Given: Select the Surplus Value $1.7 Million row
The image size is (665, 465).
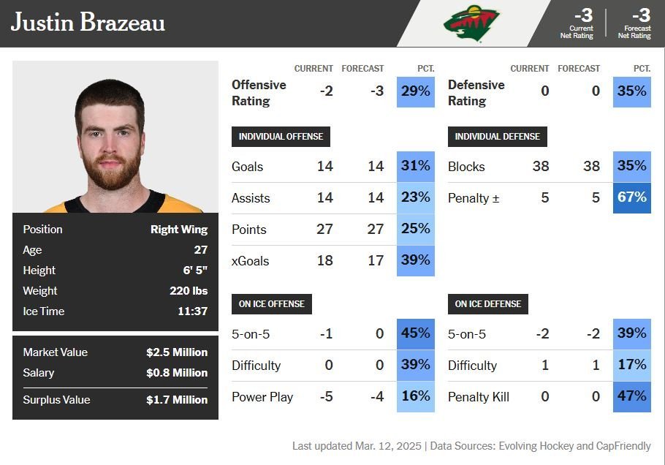Looking at the screenshot, I should (x=115, y=400).
